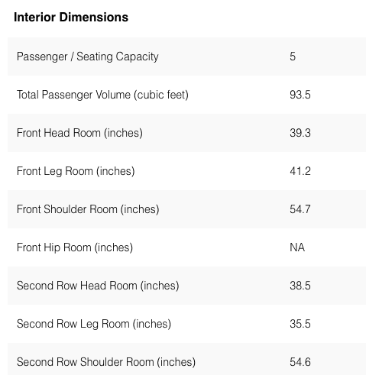Click the 41.2 leg room value

pyautogui.click(x=300, y=171)
